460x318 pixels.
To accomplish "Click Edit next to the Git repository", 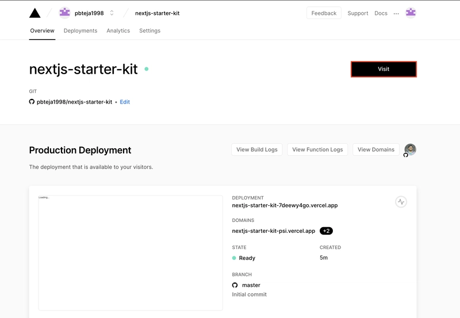I will [125, 102].
